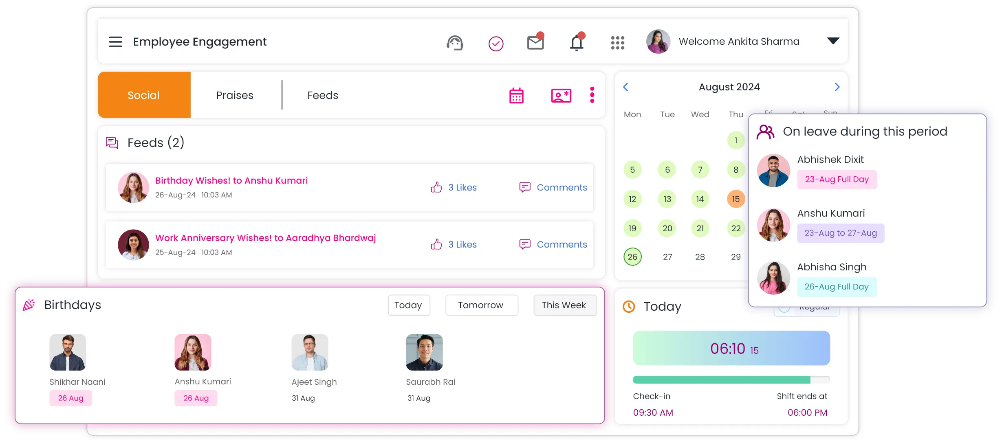Image resolution: width=1002 pixels, height=443 pixels.
Task: Click the pink ID card icon
Action: click(x=561, y=96)
